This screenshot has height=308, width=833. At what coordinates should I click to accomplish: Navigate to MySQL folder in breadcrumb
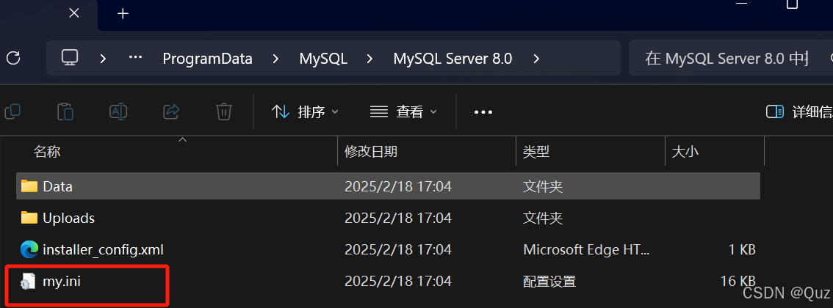point(323,59)
